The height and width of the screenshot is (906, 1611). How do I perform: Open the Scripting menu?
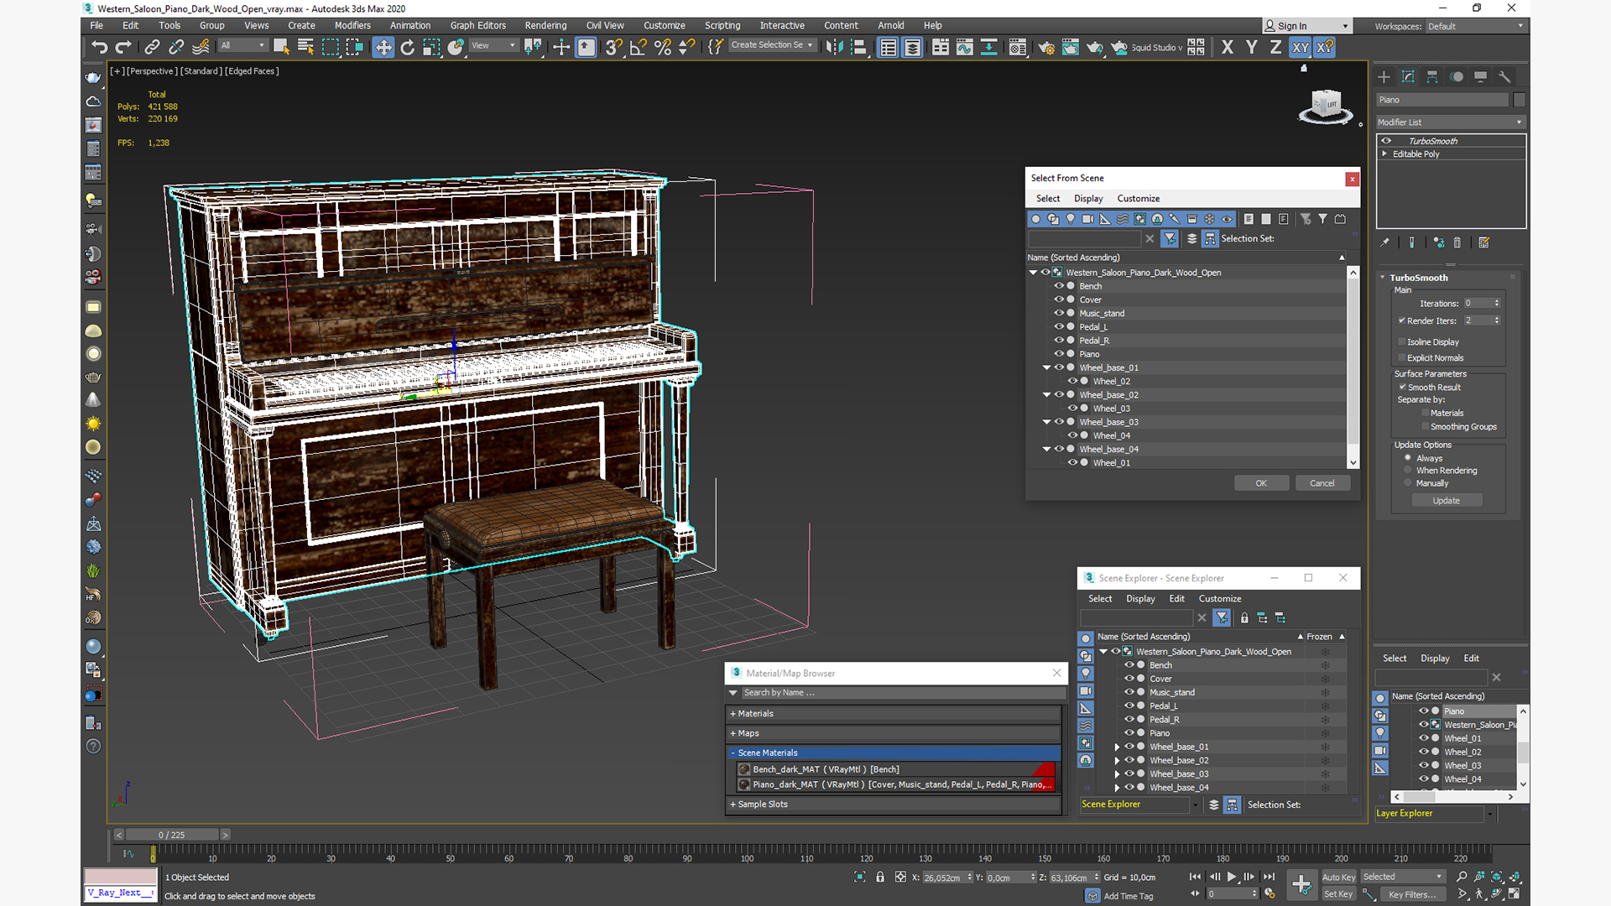(722, 25)
